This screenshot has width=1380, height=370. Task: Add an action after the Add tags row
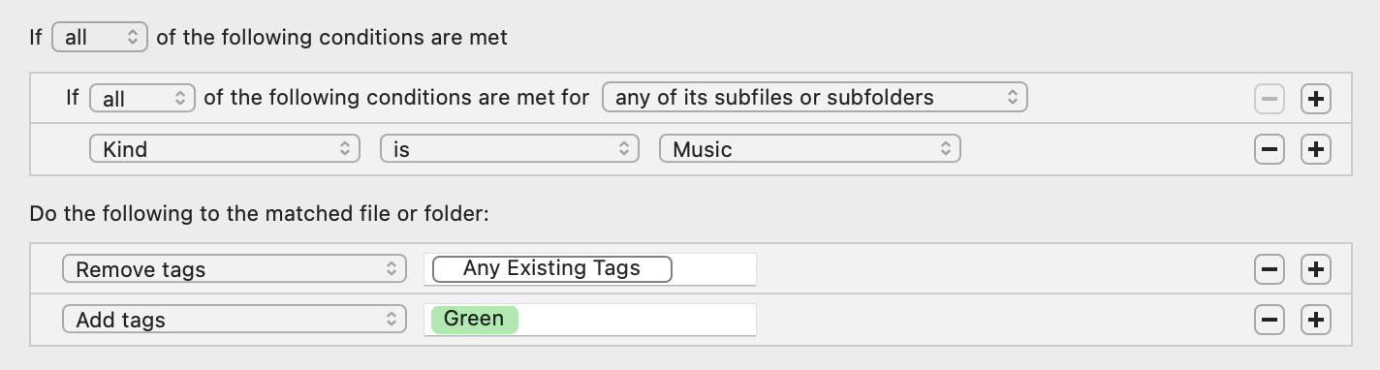pyautogui.click(x=1315, y=320)
